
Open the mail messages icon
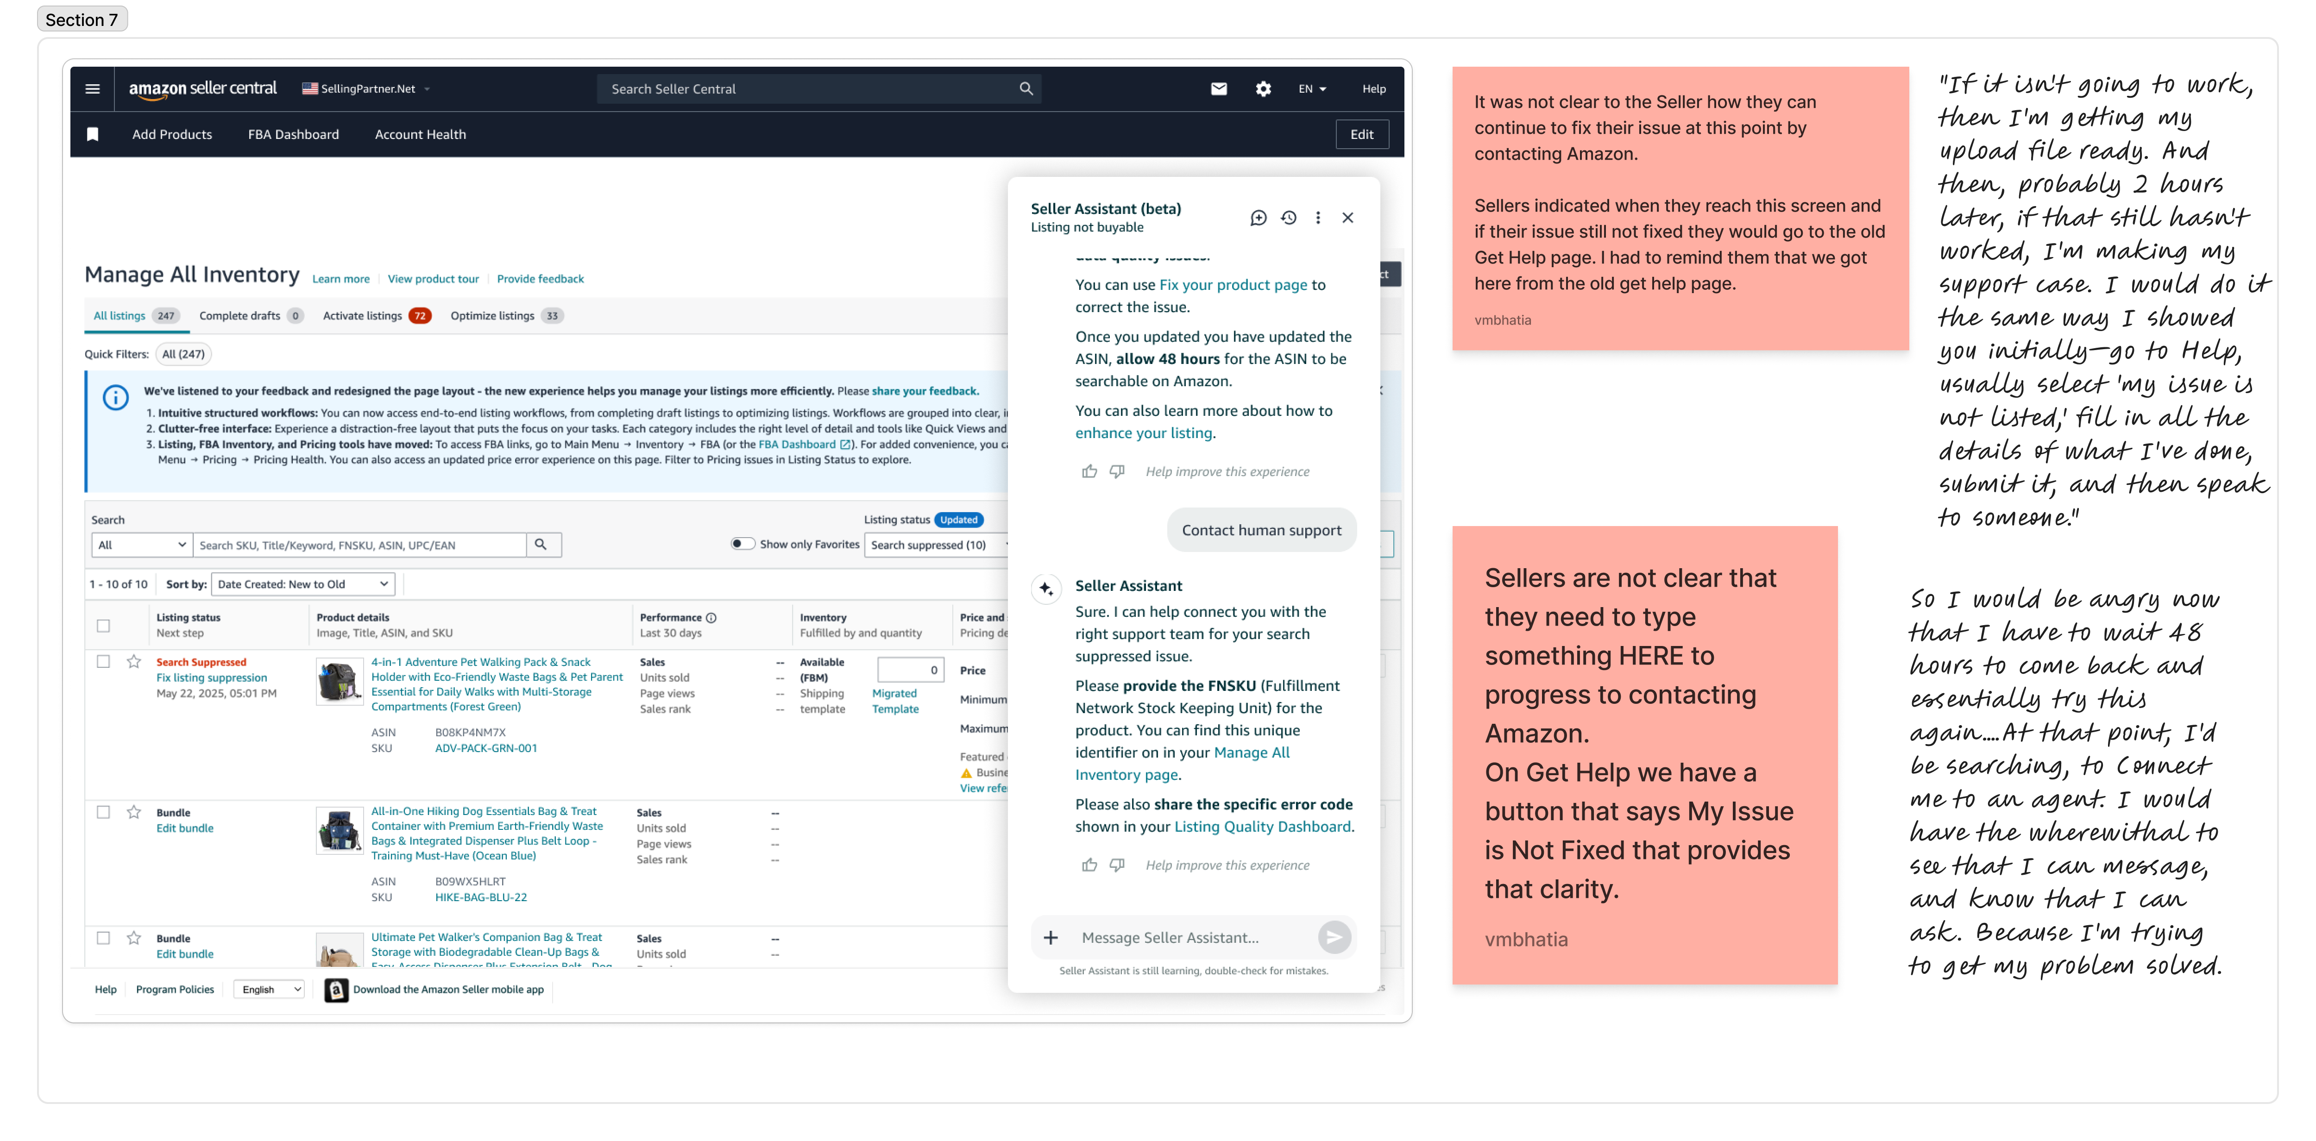pos(1218,88)
